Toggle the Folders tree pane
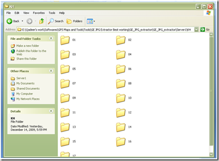 pyautogui.click(x=74, y=21)
